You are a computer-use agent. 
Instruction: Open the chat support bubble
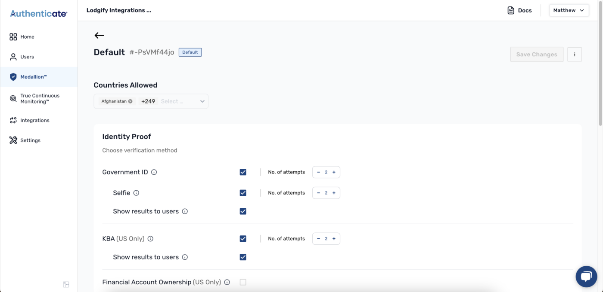point(586,276)
